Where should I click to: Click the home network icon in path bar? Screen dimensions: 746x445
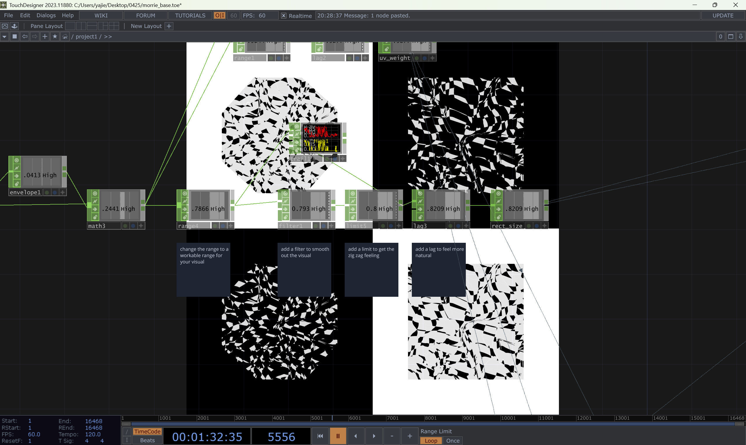click(65, 36)
